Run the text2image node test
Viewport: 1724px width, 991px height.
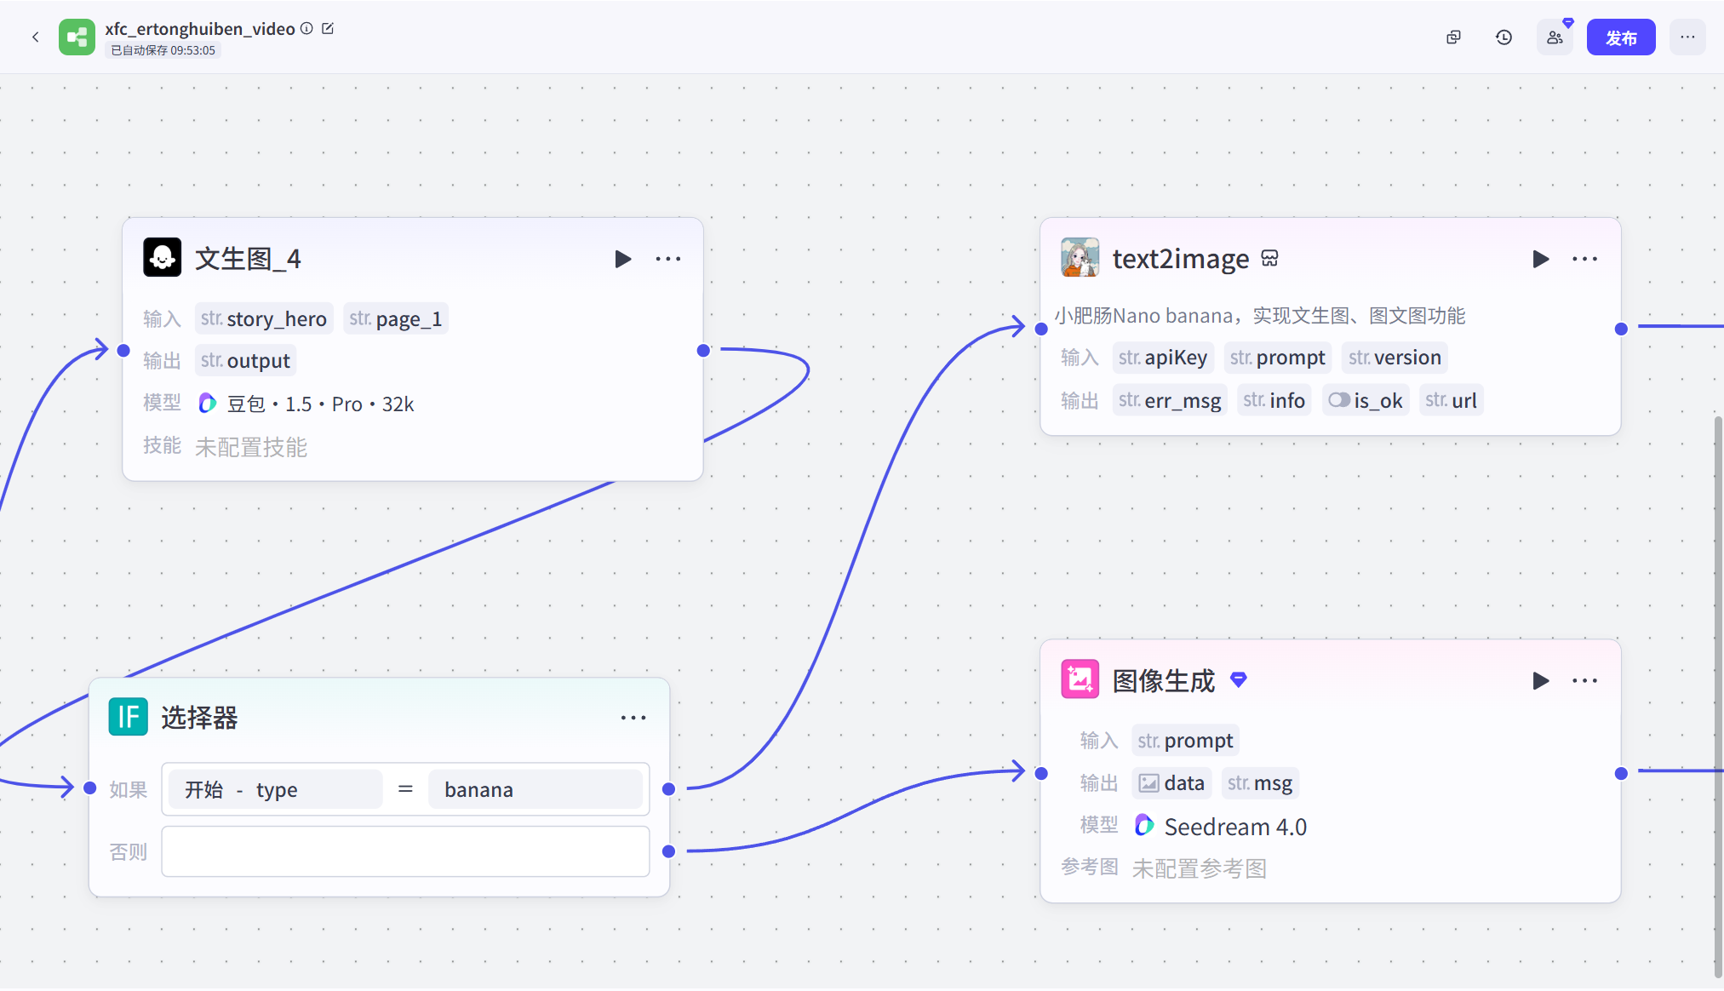point(1540,259)
